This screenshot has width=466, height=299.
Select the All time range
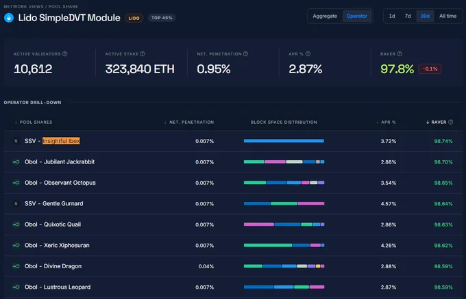[x=448, y=16]
